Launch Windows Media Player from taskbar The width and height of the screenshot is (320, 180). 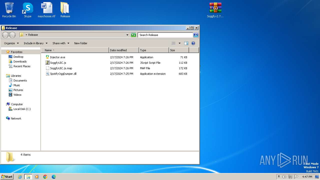point(37,177)
